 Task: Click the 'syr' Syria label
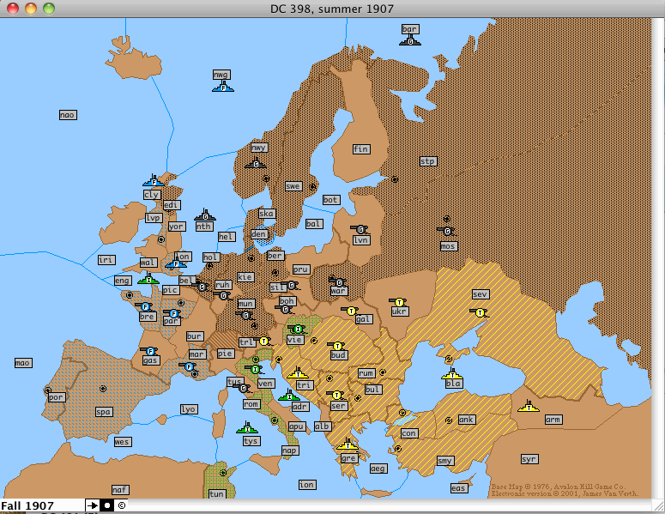529,459
